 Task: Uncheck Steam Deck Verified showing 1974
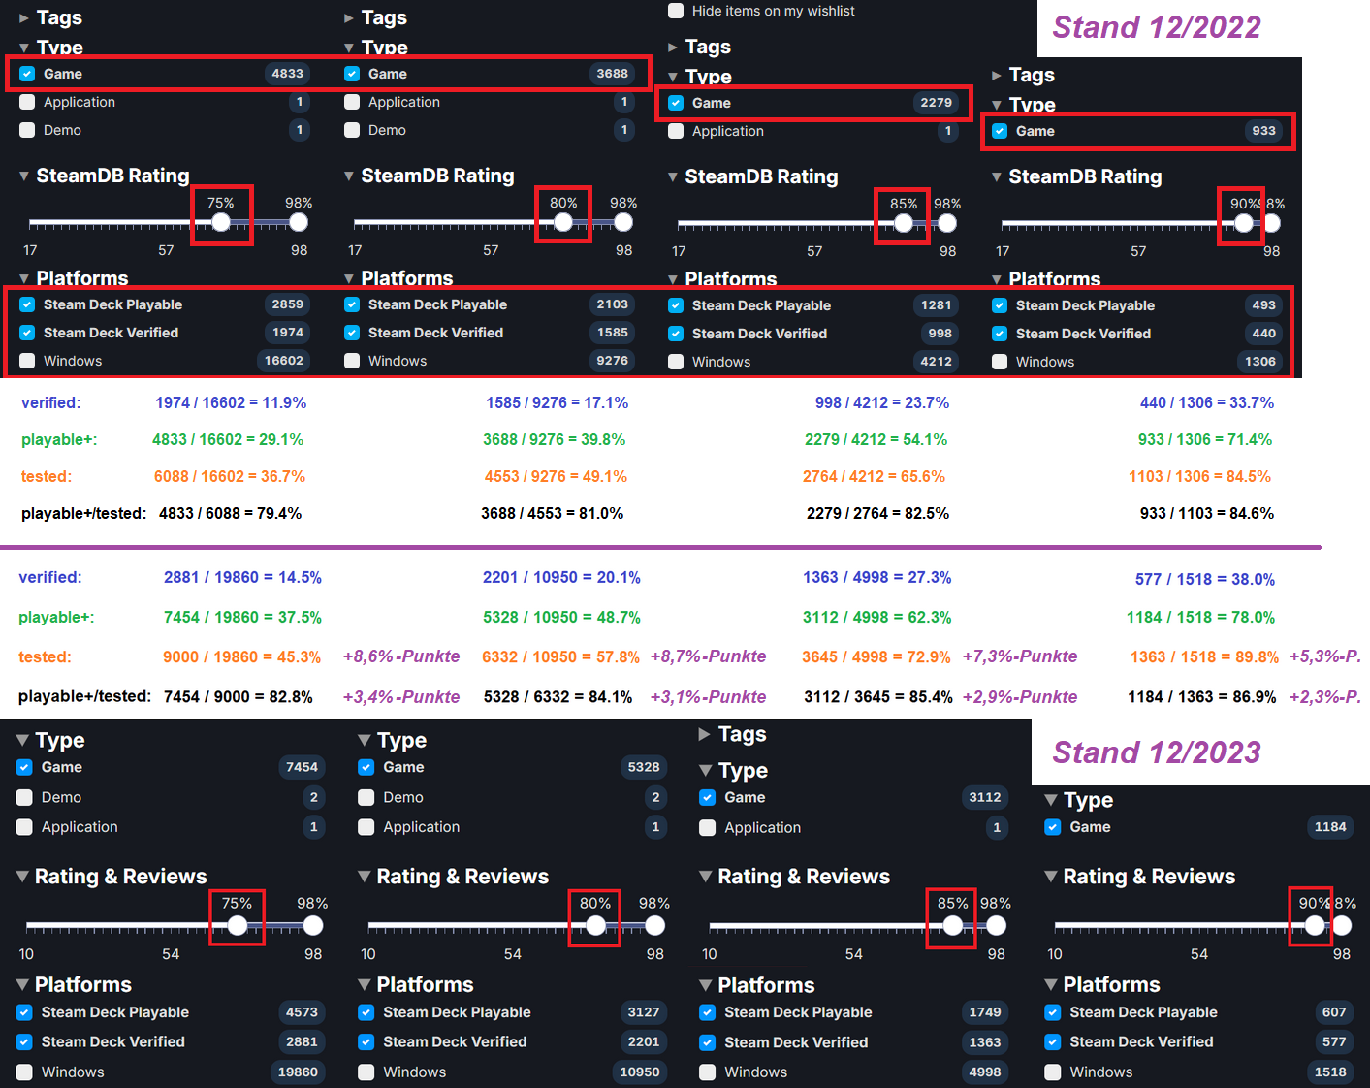click(27, 333)
